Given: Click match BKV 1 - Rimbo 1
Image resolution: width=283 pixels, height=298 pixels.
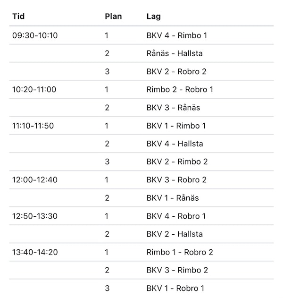Looking at the screenshot, I should [176, 126].
